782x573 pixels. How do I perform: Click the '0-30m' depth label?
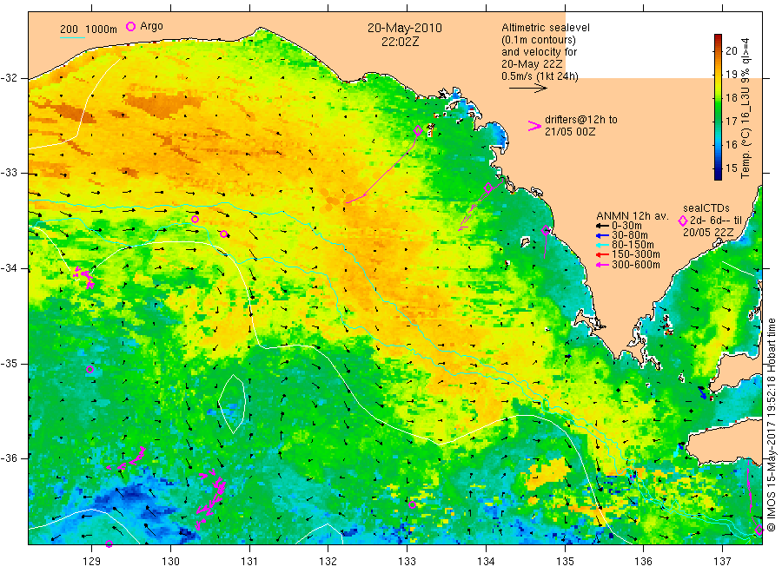[x=626, y=226]
